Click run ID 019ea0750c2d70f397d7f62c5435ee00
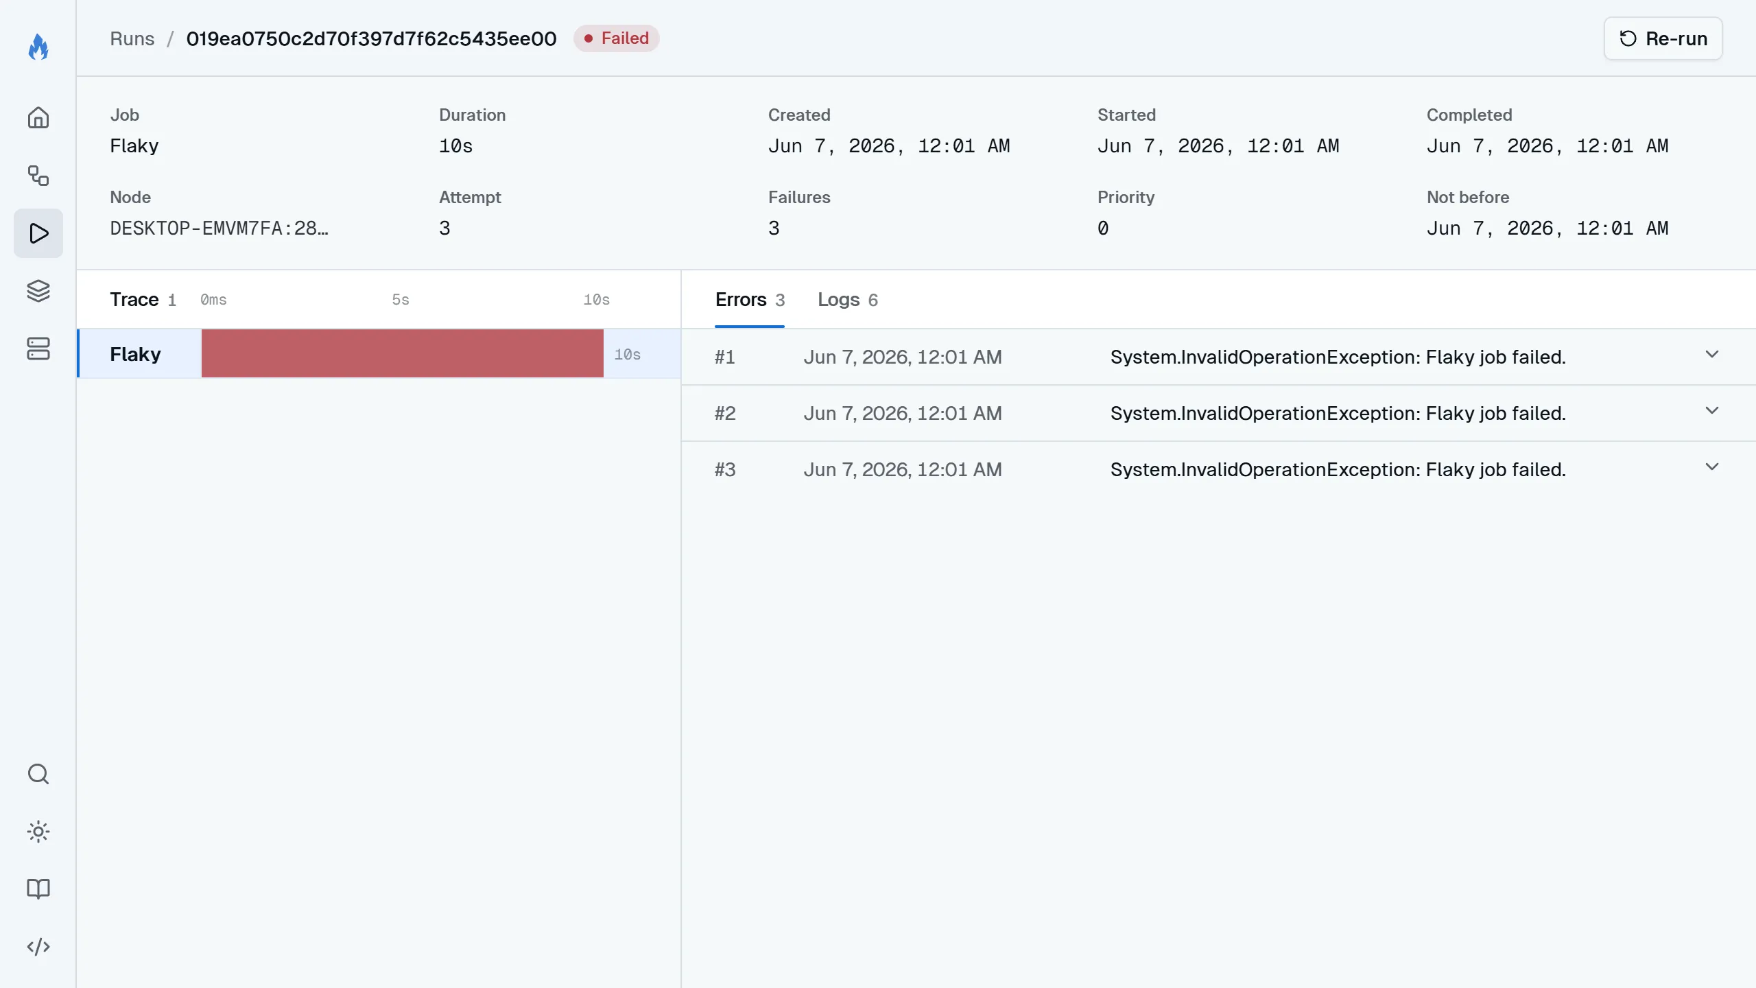The image size is (1756, 988). tap(371, 38)
